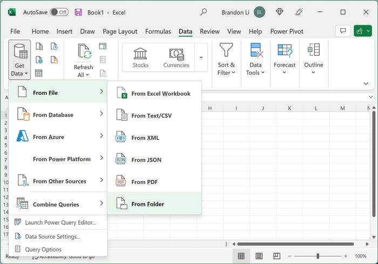Expand the From Other Sources submenu
Viewport: 378px width, 264px height.
58,180
